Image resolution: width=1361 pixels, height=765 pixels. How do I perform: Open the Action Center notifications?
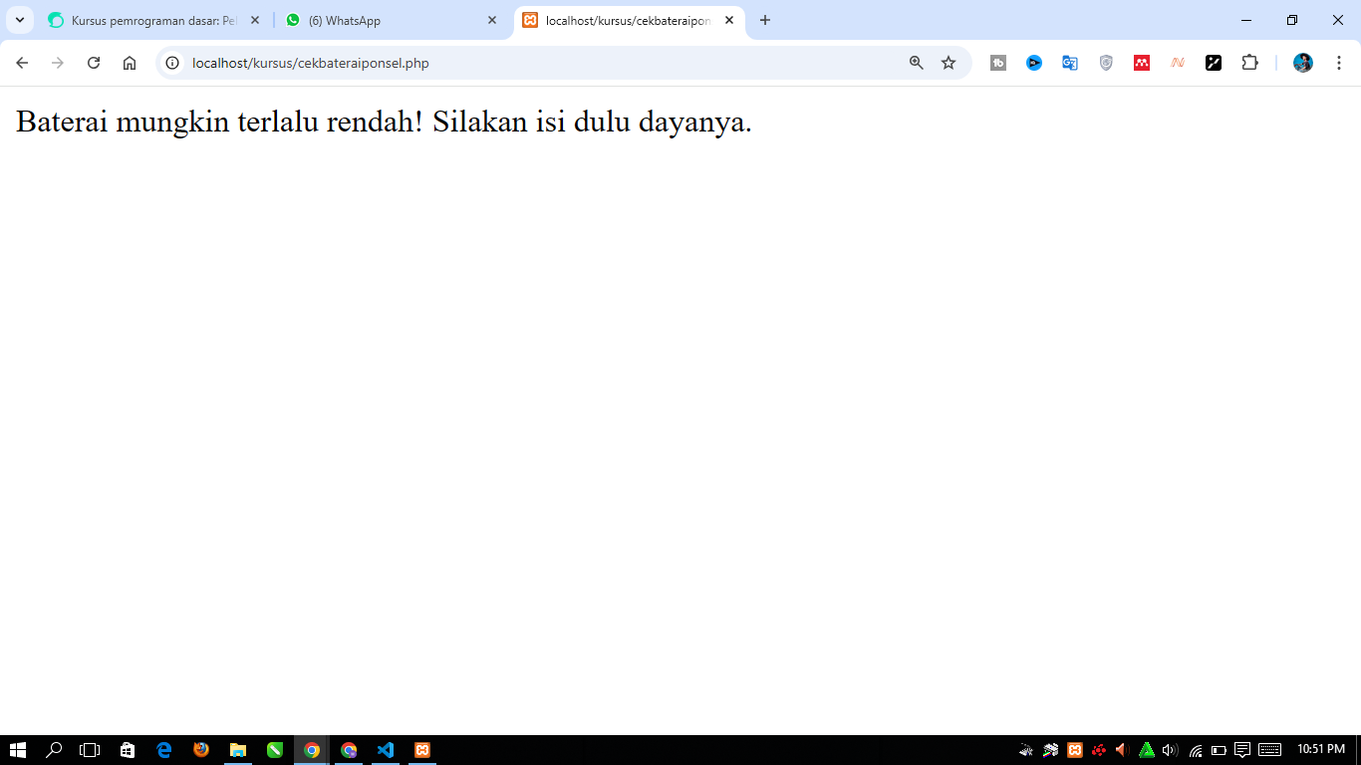pyautogui.click(x=1242, y=750)
